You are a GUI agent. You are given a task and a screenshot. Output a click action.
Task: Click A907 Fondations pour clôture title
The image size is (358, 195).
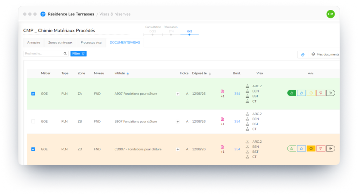[x=136, y=93]
